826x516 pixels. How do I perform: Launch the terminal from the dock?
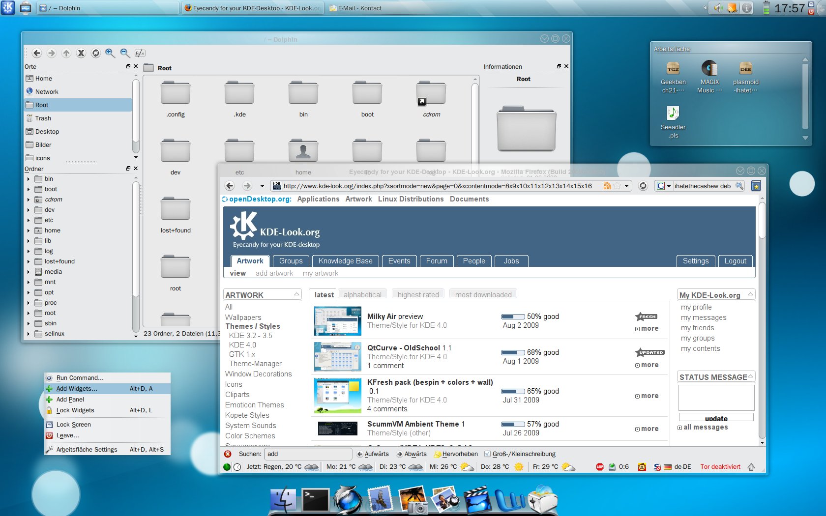[315, 500]
